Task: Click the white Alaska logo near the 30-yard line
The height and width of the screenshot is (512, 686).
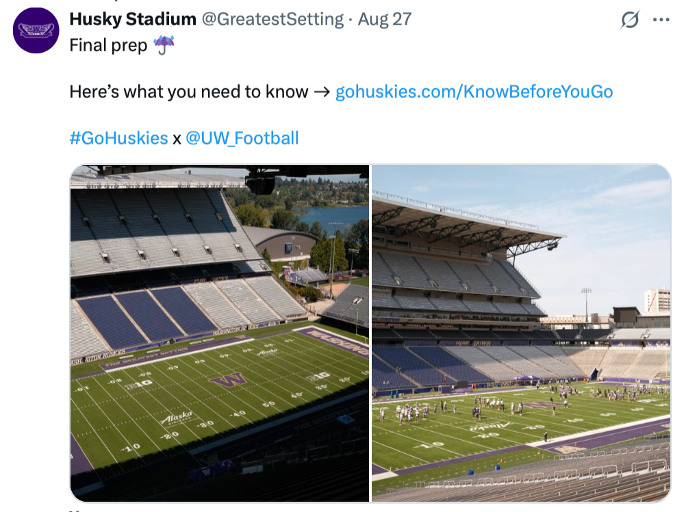Action: [x=177, y=418]
